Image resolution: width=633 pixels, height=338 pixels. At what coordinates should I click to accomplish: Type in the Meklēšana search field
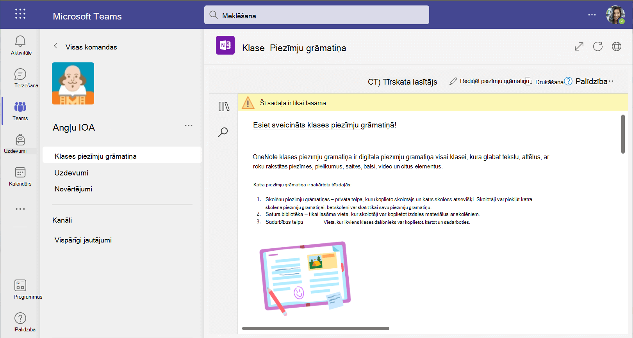[317, 15]
